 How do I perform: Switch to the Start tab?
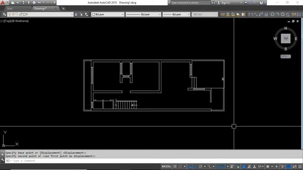(9, 8)
